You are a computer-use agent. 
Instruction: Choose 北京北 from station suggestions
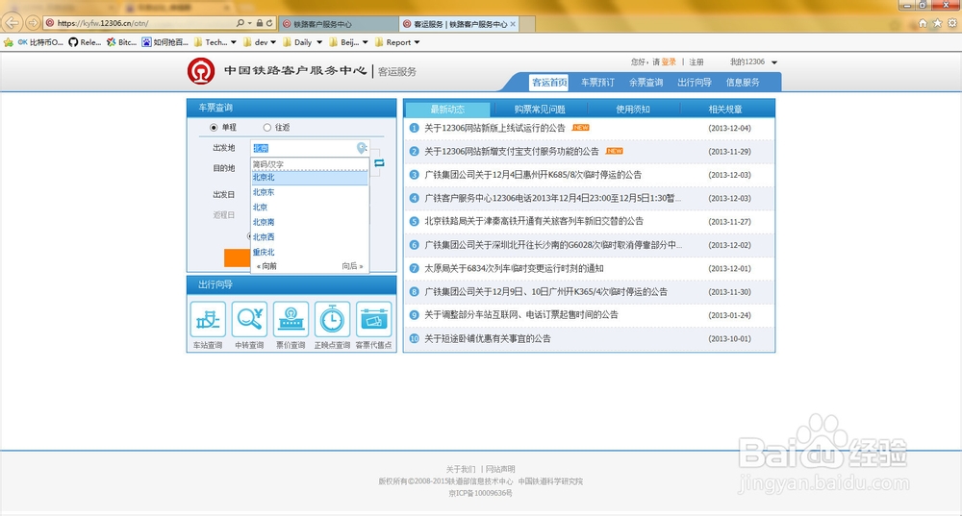pos(310,177)
